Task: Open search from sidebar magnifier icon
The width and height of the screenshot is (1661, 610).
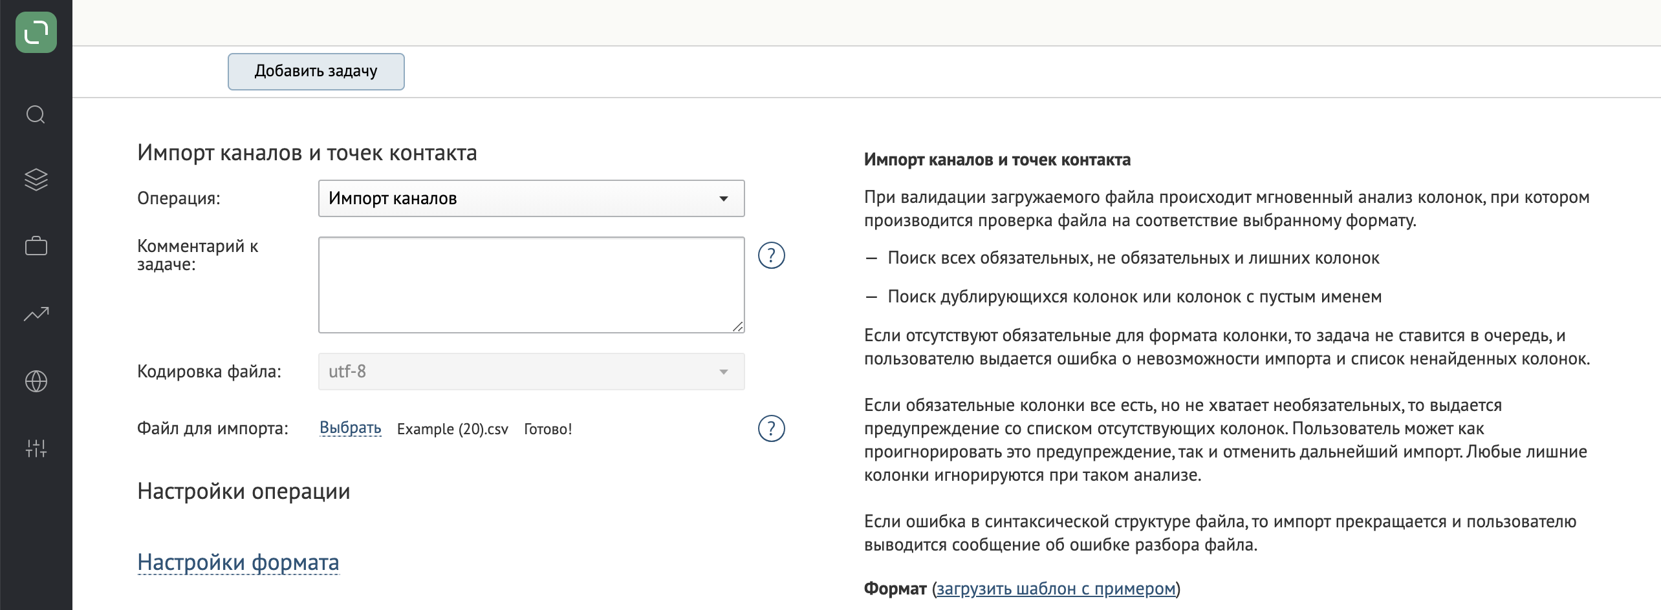Action: tap(36, 115)
